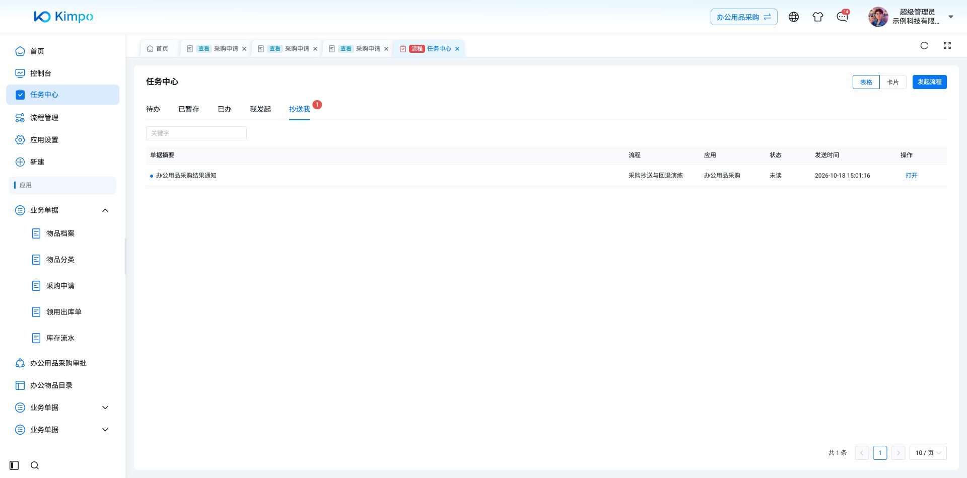Select the 待办 tab
Screen dimensions: 967x478
pyautogui.click(x=153, y=109)
